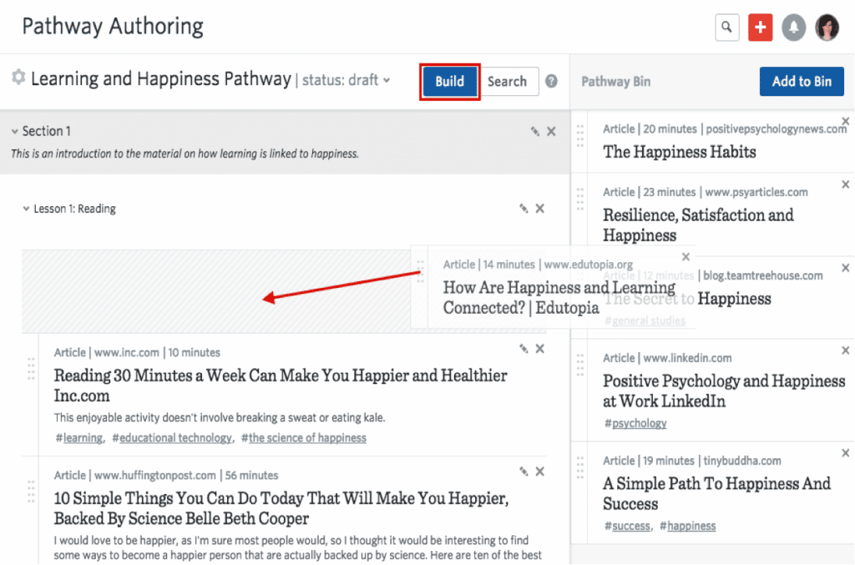The width and height of the screenshot is (855, 565).
Task: Edit Section 1 with pencil icon
Action: click(x=535, y=131)
